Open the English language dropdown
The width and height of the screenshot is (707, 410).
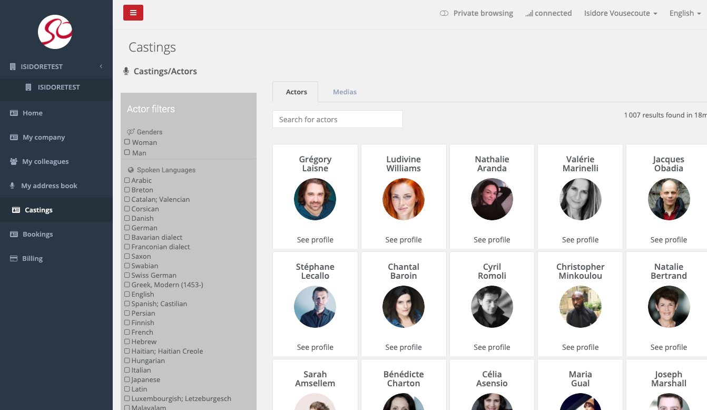[685, 13]
